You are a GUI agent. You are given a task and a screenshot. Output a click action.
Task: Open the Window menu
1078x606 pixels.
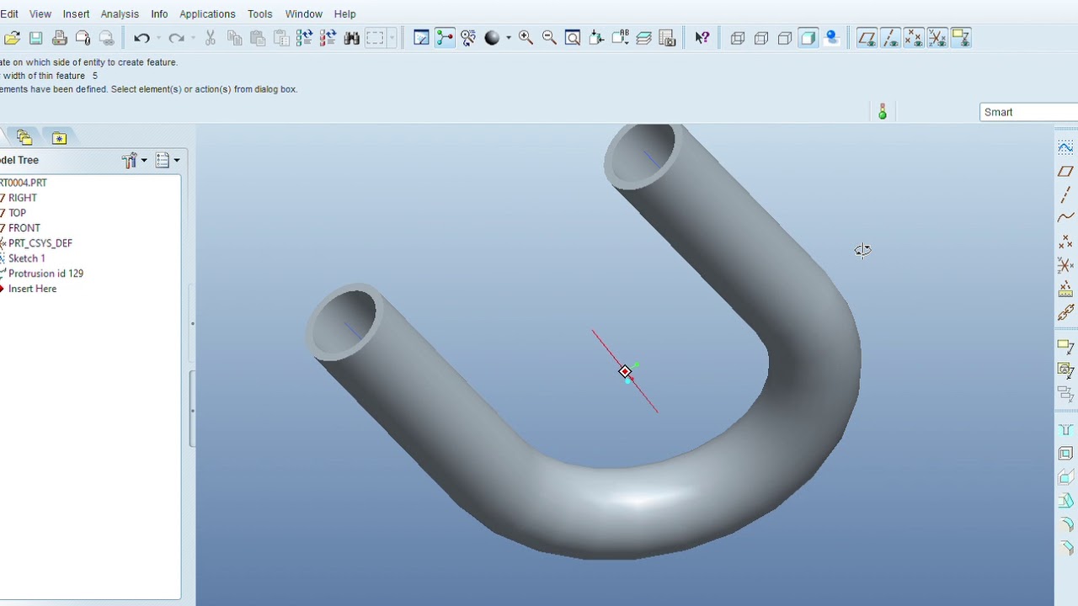point(303,13)
